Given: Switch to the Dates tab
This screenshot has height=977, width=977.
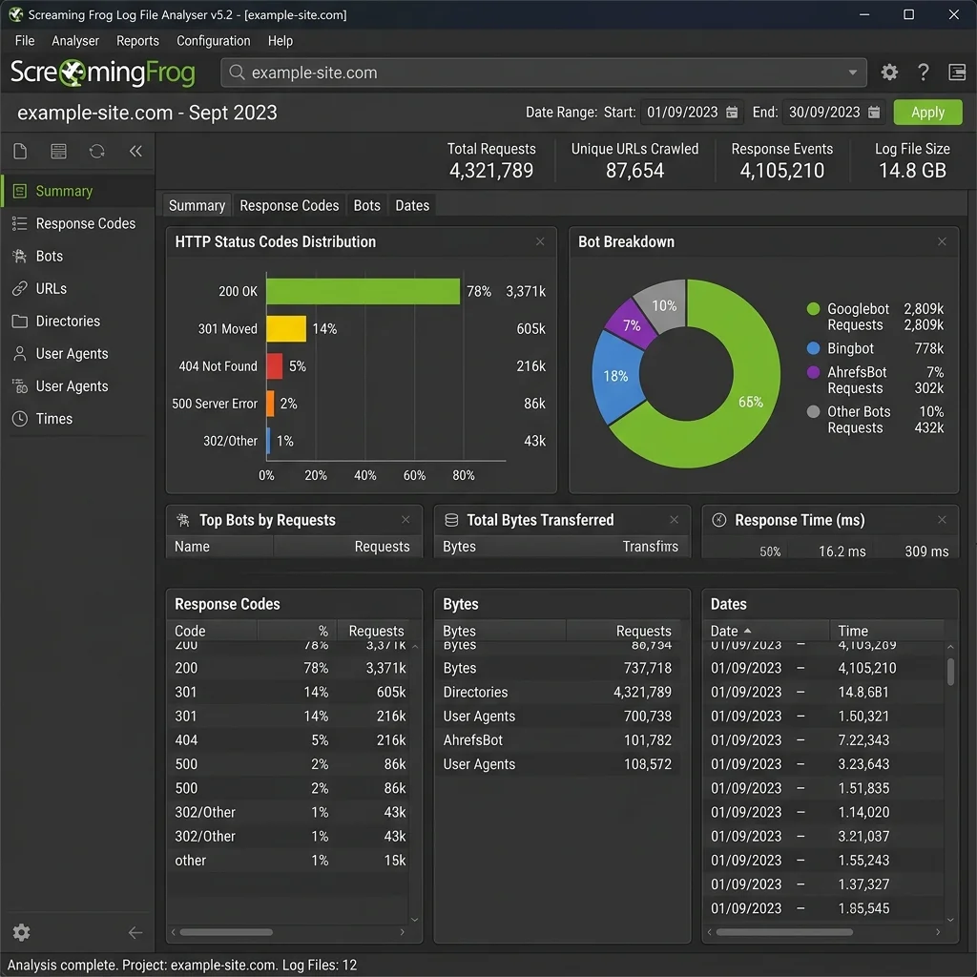Looking at the screenshot, I should (412, 206).
